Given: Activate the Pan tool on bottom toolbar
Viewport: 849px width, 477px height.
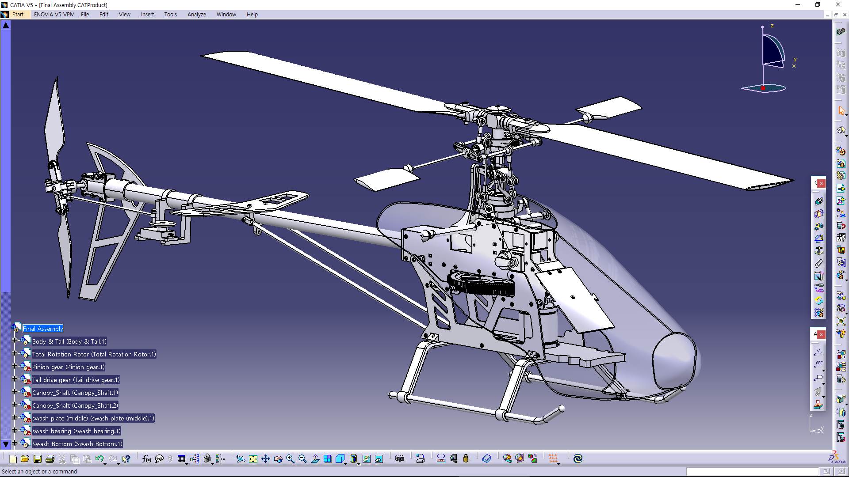Looking at the screenshot, I should 265,458.
